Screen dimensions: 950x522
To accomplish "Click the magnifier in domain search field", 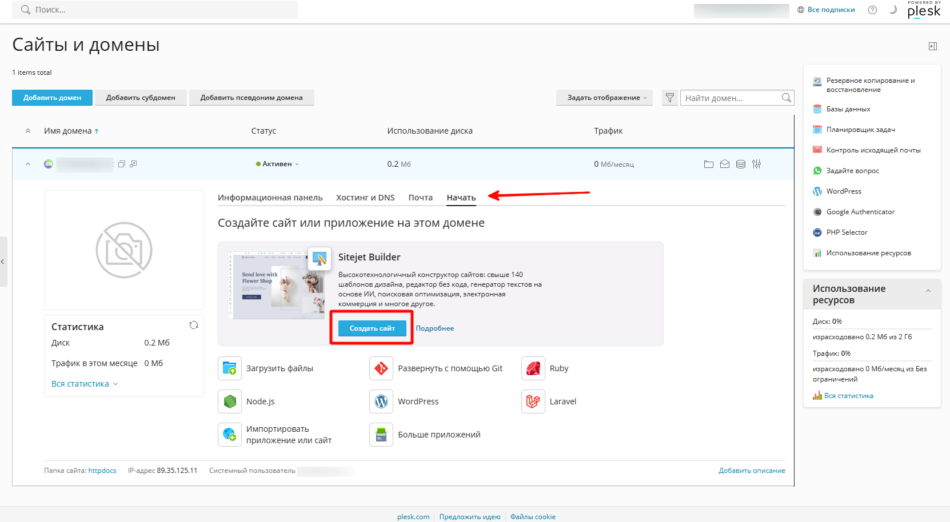I will click(787, 98).
